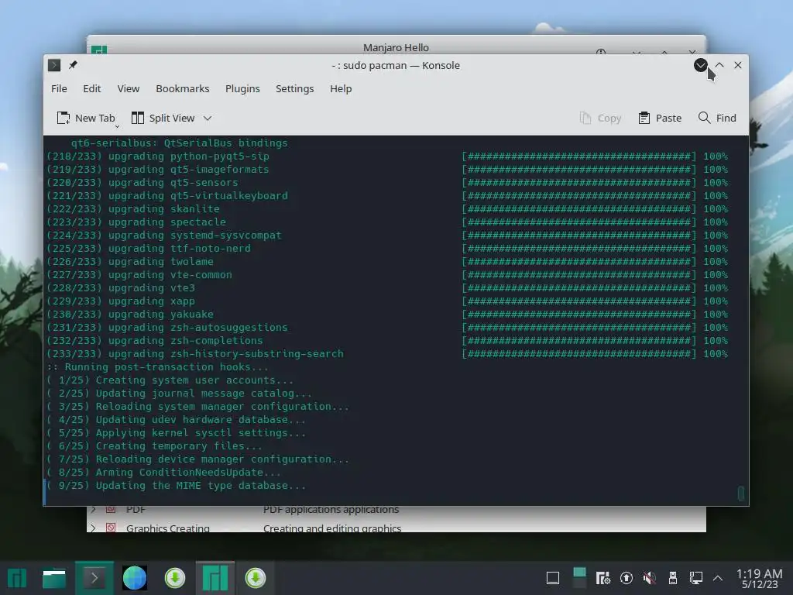793x595 pixels.
Task: Click the Manjaro Hello window title bar
Action: [x=396, y=46]
